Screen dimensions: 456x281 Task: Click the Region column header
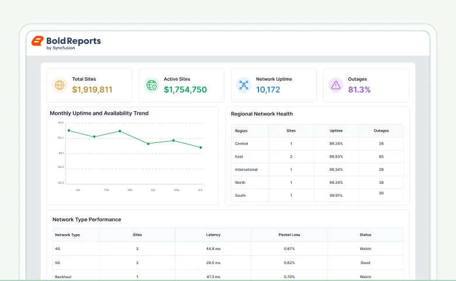point(241,131)
